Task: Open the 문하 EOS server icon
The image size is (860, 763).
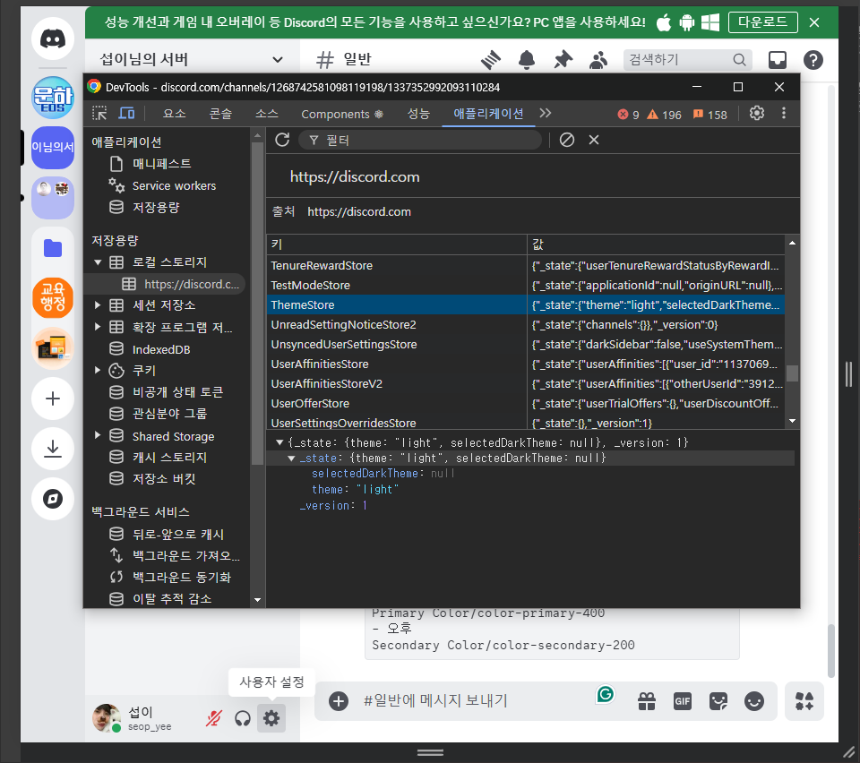Action: [x=53, y=98]
